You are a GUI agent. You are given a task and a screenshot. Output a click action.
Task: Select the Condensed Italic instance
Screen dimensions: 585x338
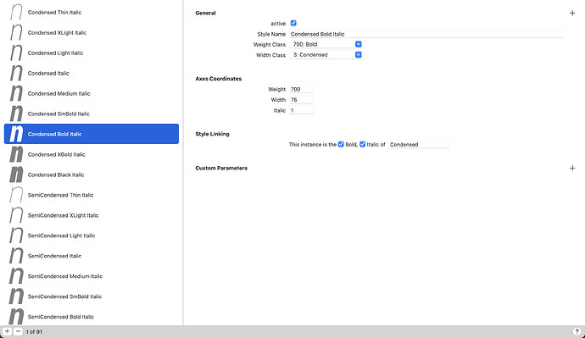tap(92, 73)
